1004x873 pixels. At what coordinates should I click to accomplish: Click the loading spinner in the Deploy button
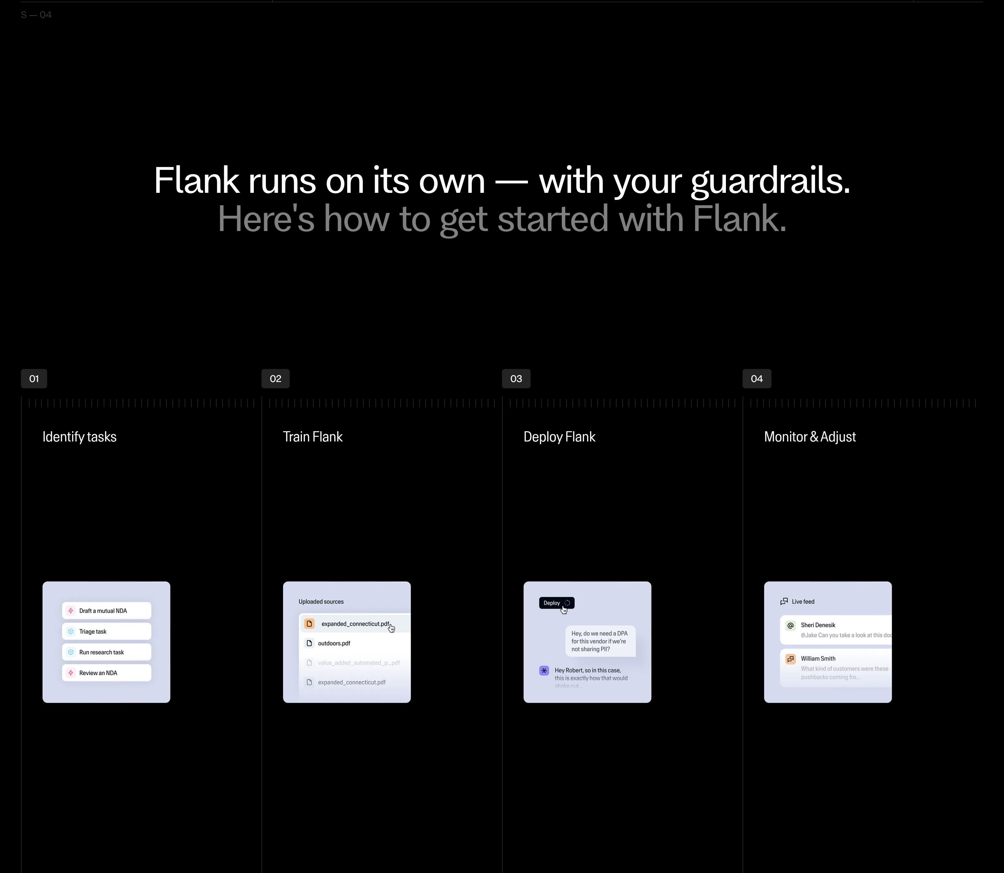point(567,603)
